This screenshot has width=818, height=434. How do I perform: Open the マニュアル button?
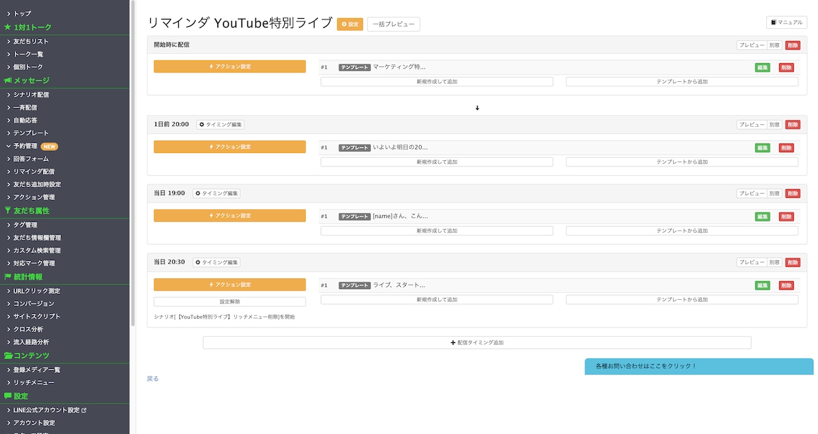(x=786, y=22)
